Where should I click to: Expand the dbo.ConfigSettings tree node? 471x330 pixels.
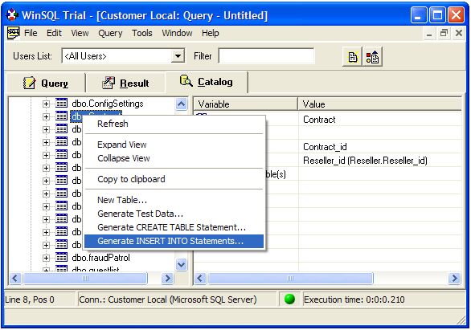[46, 104]
